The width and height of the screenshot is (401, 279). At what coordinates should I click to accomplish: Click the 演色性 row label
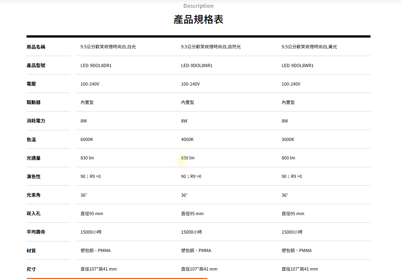point(34,177)
